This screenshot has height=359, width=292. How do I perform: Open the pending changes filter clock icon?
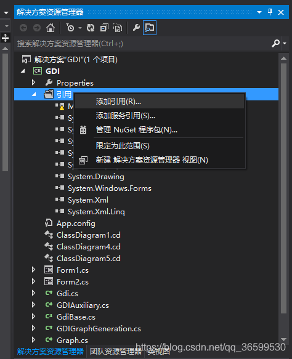70,28
